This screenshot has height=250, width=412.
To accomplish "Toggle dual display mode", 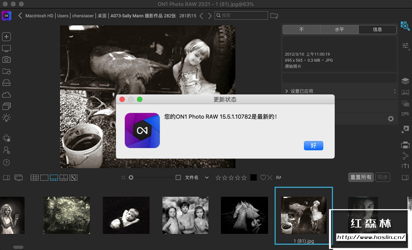I will click(18, 178).
